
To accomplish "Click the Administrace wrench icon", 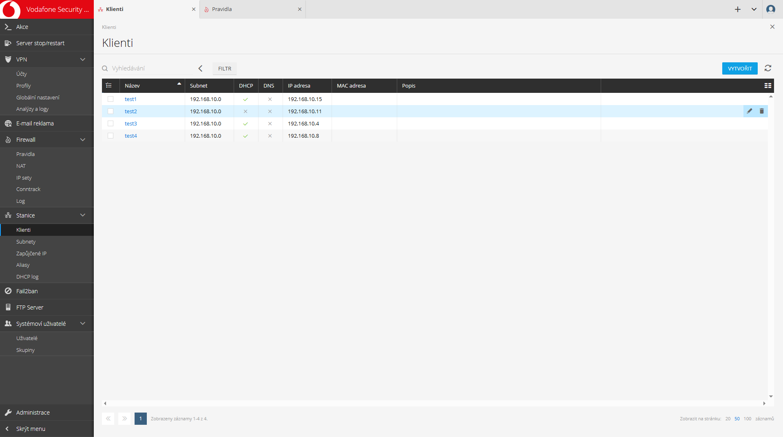I will [8, 413].
